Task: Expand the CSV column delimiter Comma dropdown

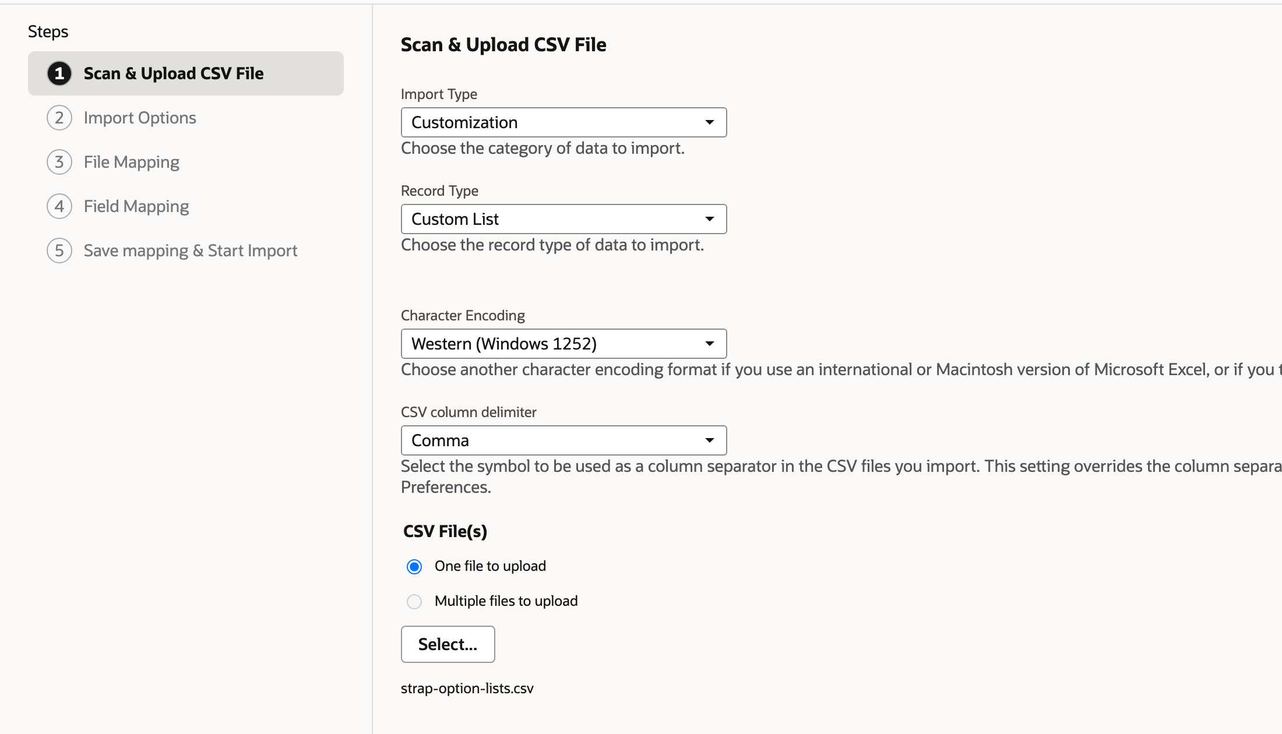Action: click(x=563, y=440)
